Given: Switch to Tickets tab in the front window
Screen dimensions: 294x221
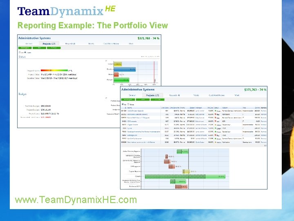Looking at the screenshot, I should 196,95.
